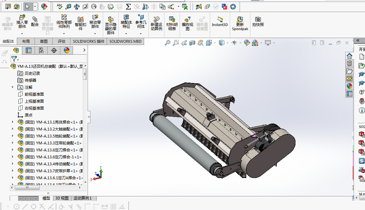Expand the 注解 annotations tree node
This screenshot has height=210, width=365.
[x=13, y=87]
